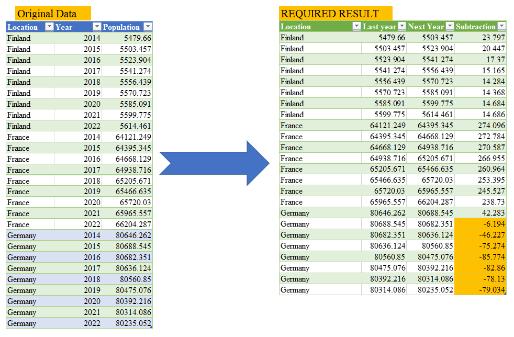Select highlighted subtraction value -82.86

pyautogui.click(x=480, y=268)
